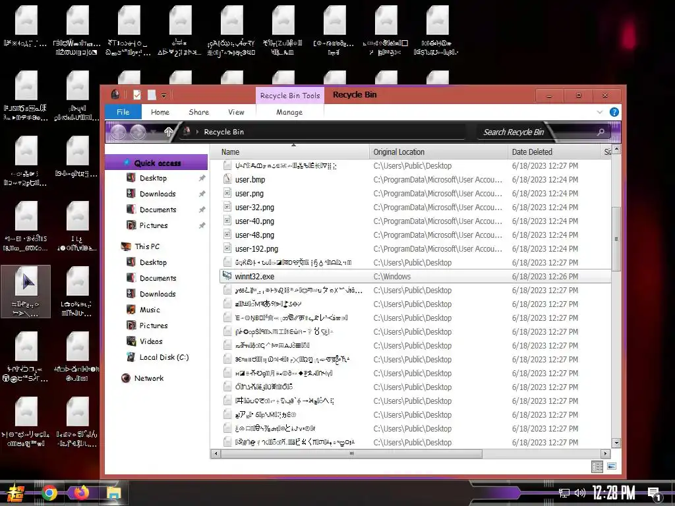675x506 pixels.
Task: Select the user.png file
Action: (249, 193)
